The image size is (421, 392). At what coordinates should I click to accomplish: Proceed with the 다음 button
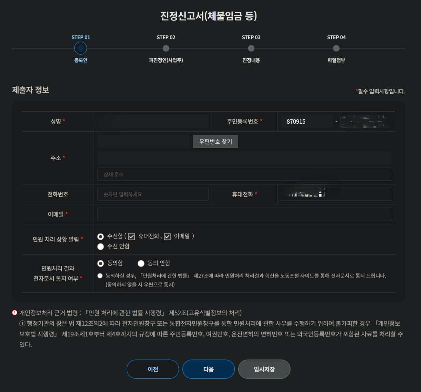pos(208,369)
